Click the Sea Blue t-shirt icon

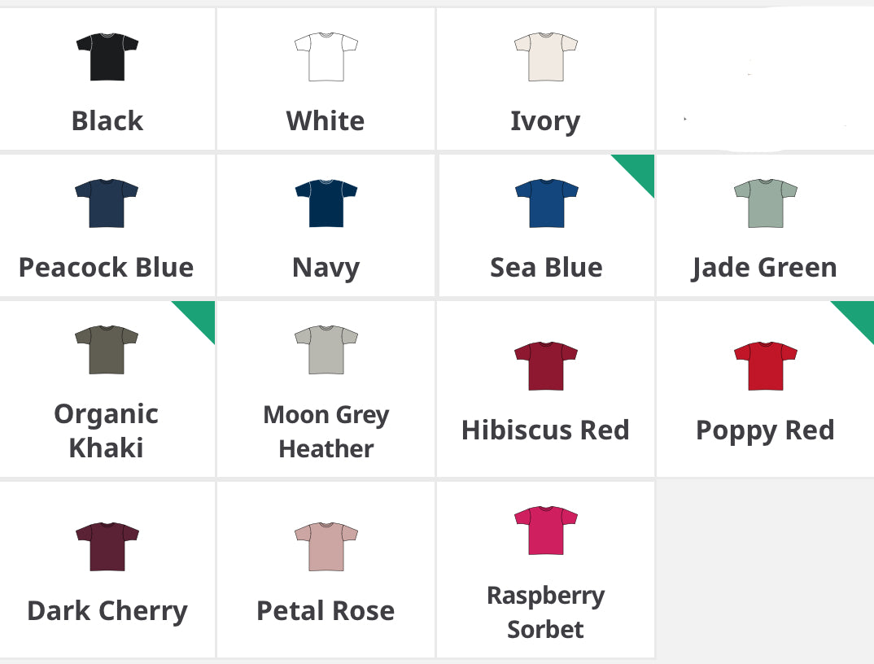(546, 203)
